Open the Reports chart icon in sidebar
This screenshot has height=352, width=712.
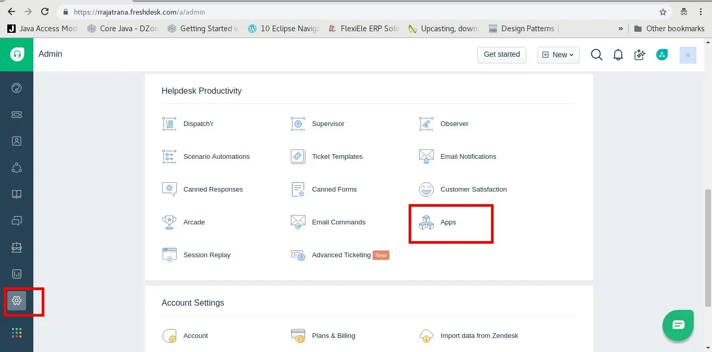click(x=17, y=273)
